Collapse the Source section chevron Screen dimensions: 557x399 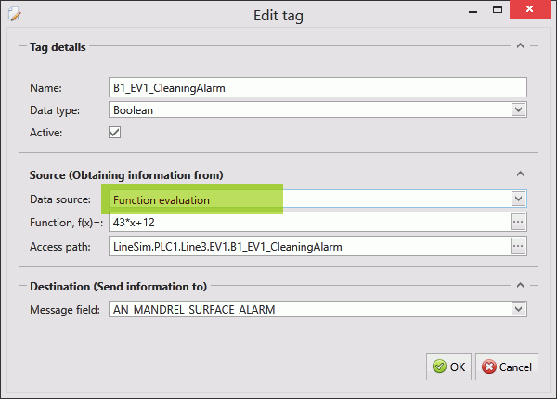[x=521, y=174]
